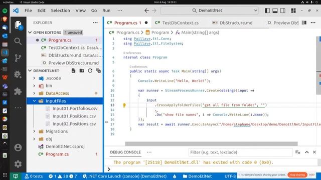The image size is (321, 180).
Task: Open DemoEtlNet.csproj file
Action: (65, 146)
